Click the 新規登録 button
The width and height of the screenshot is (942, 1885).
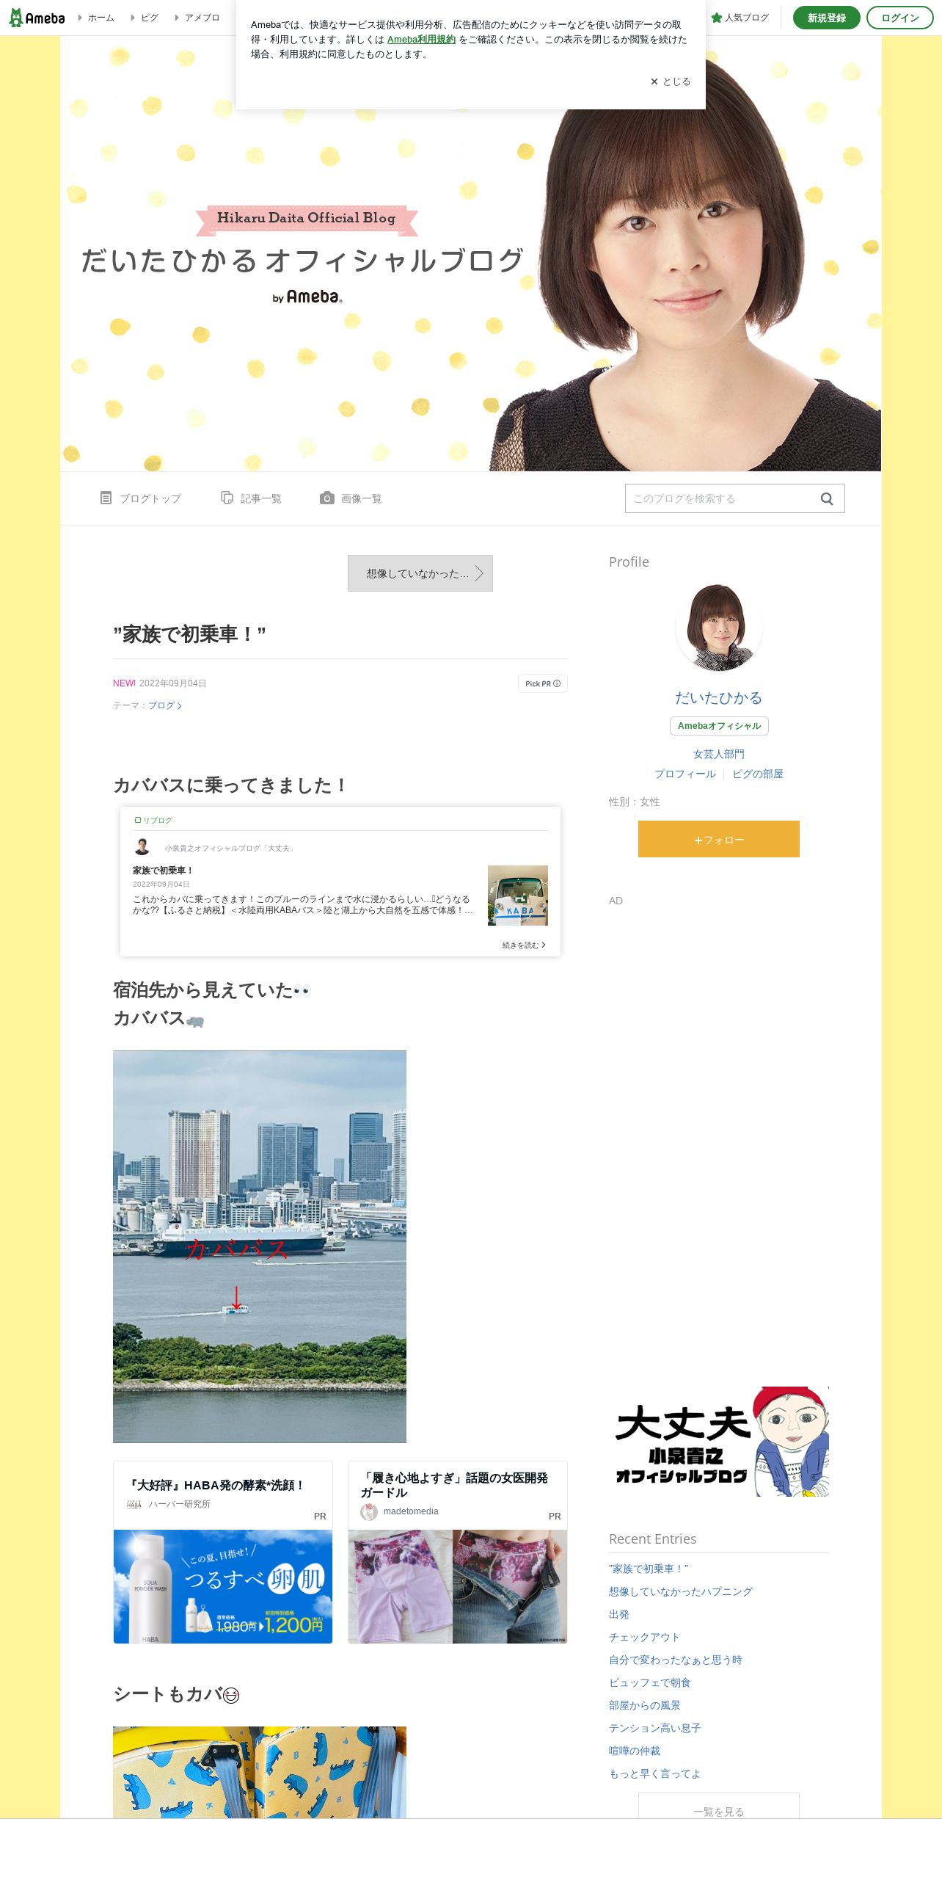coord(826,18)
